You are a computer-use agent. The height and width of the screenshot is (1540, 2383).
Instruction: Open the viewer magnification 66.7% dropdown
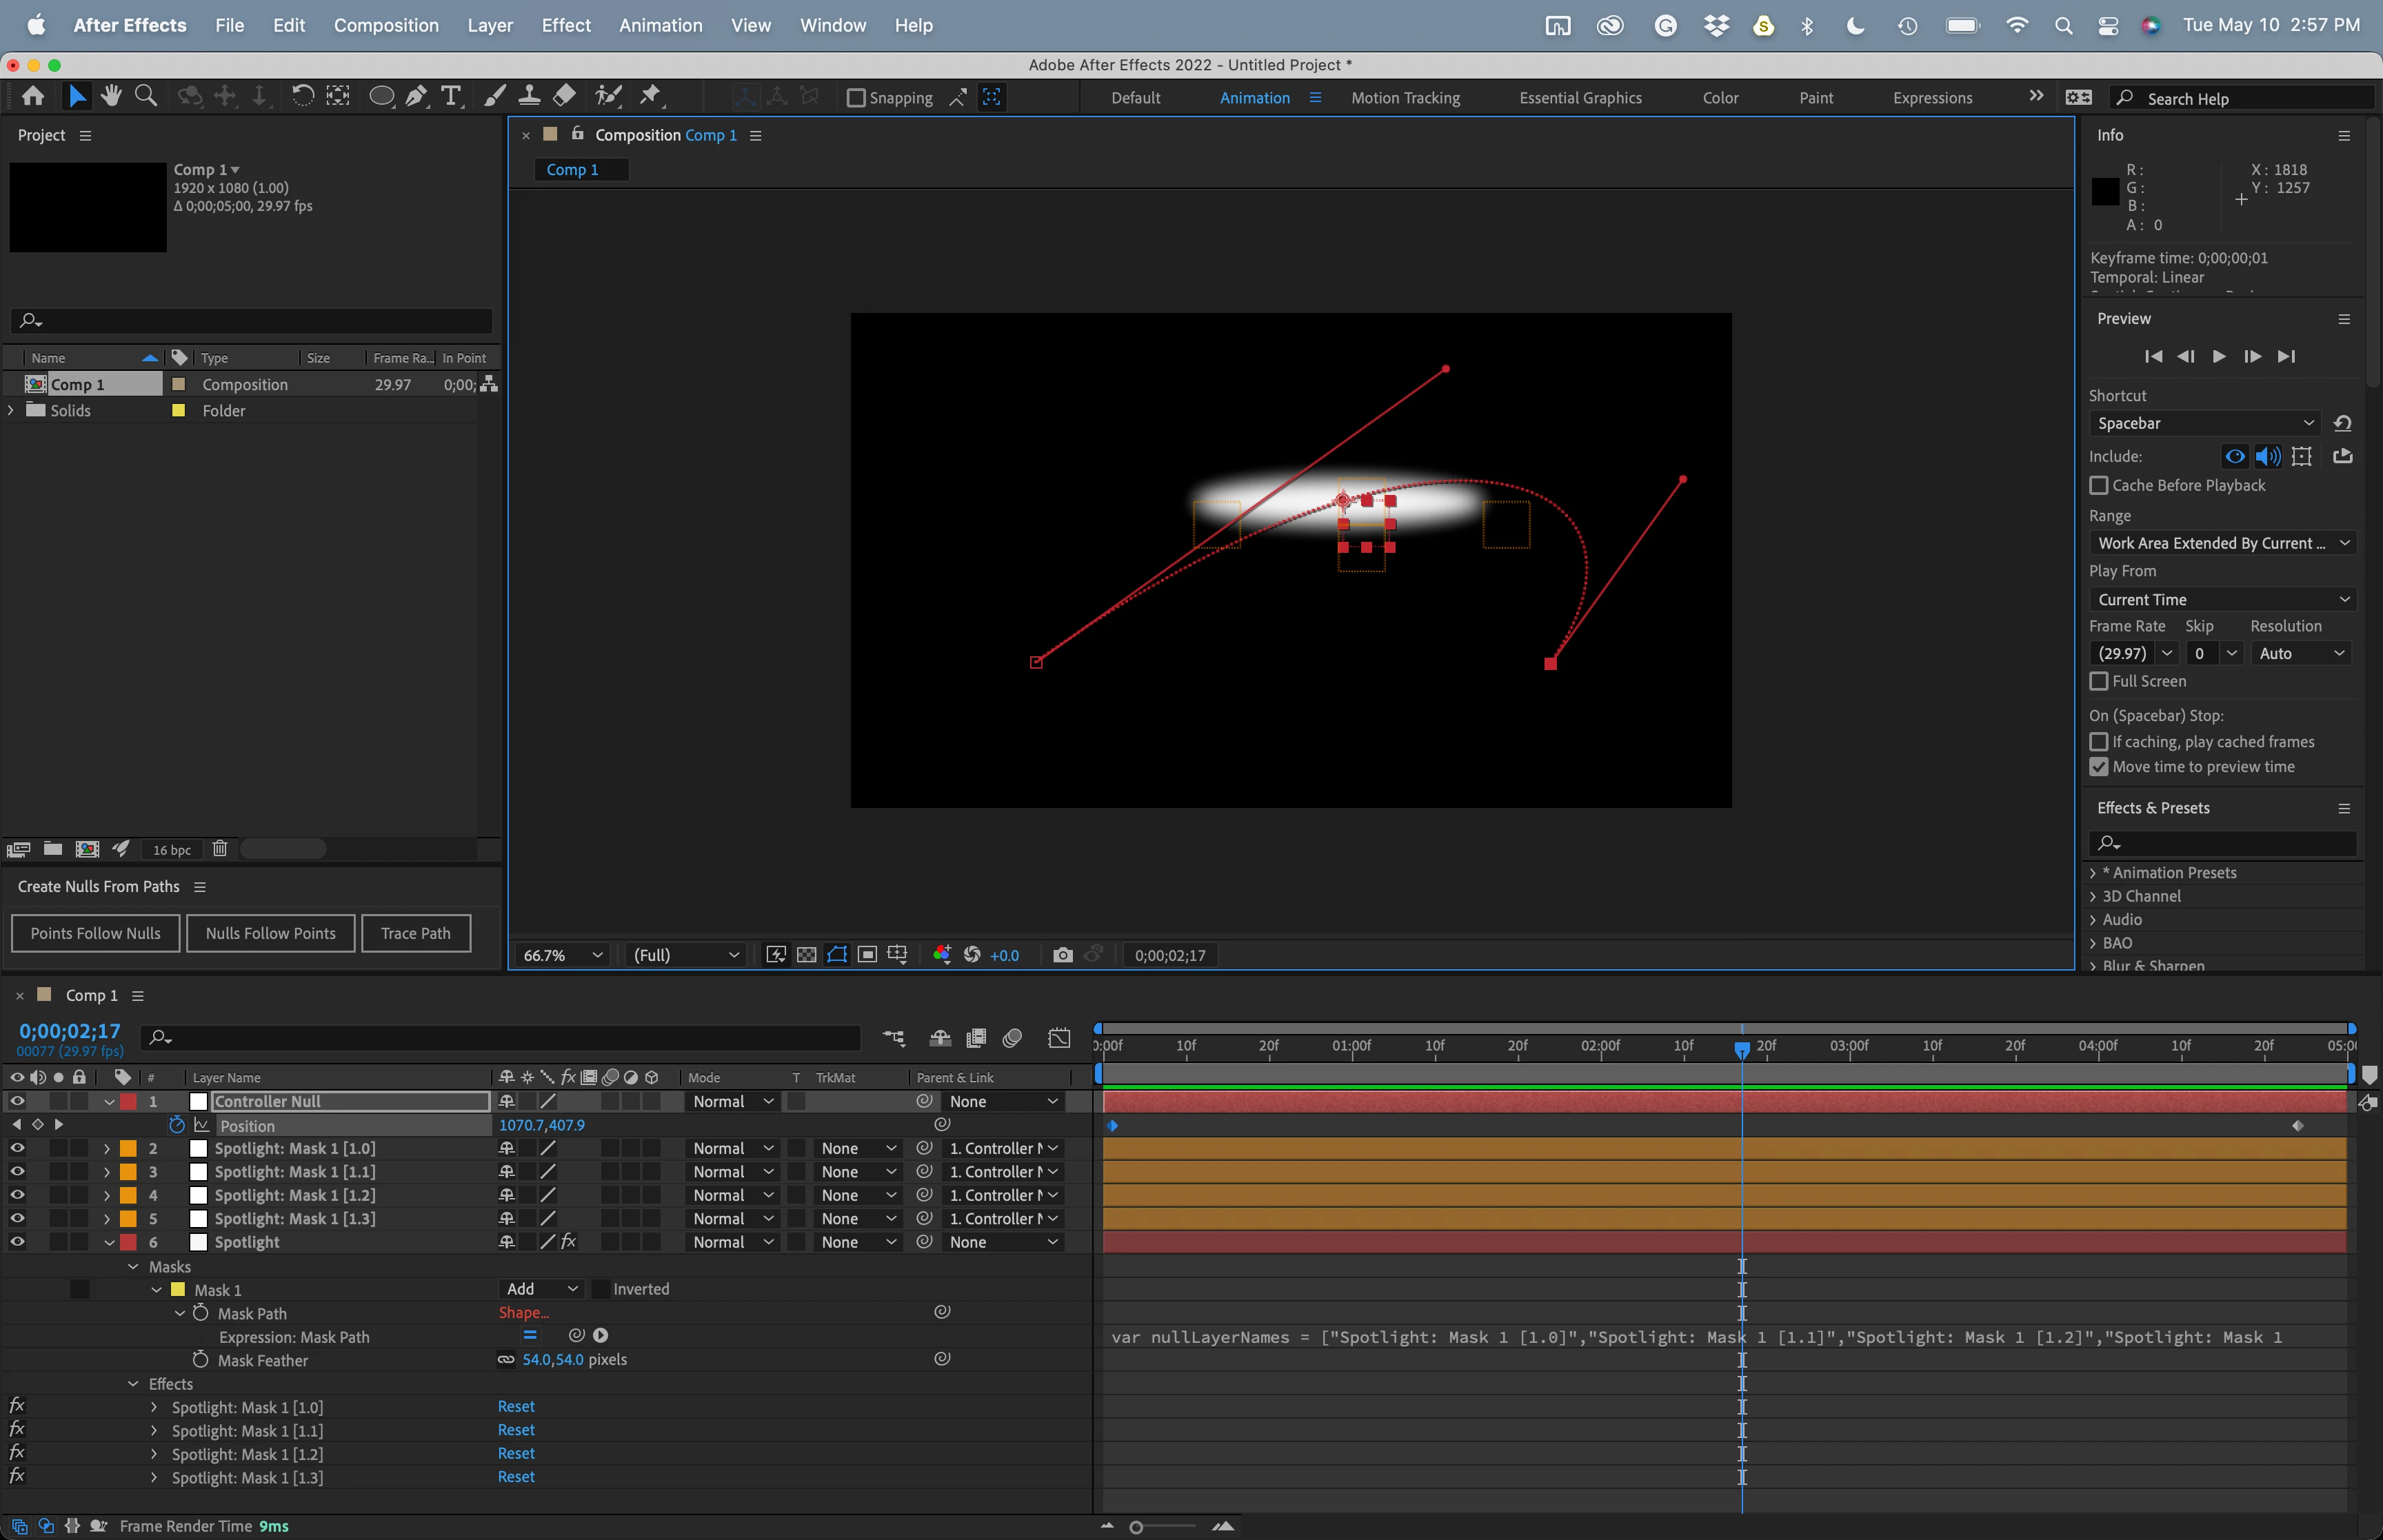563,955
